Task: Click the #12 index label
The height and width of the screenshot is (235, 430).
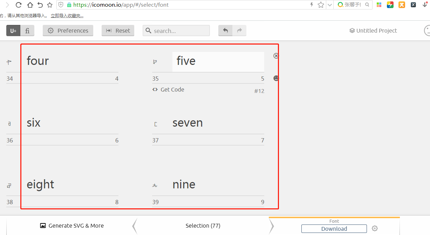Action: pyautogui.click(x=259, y=91)
